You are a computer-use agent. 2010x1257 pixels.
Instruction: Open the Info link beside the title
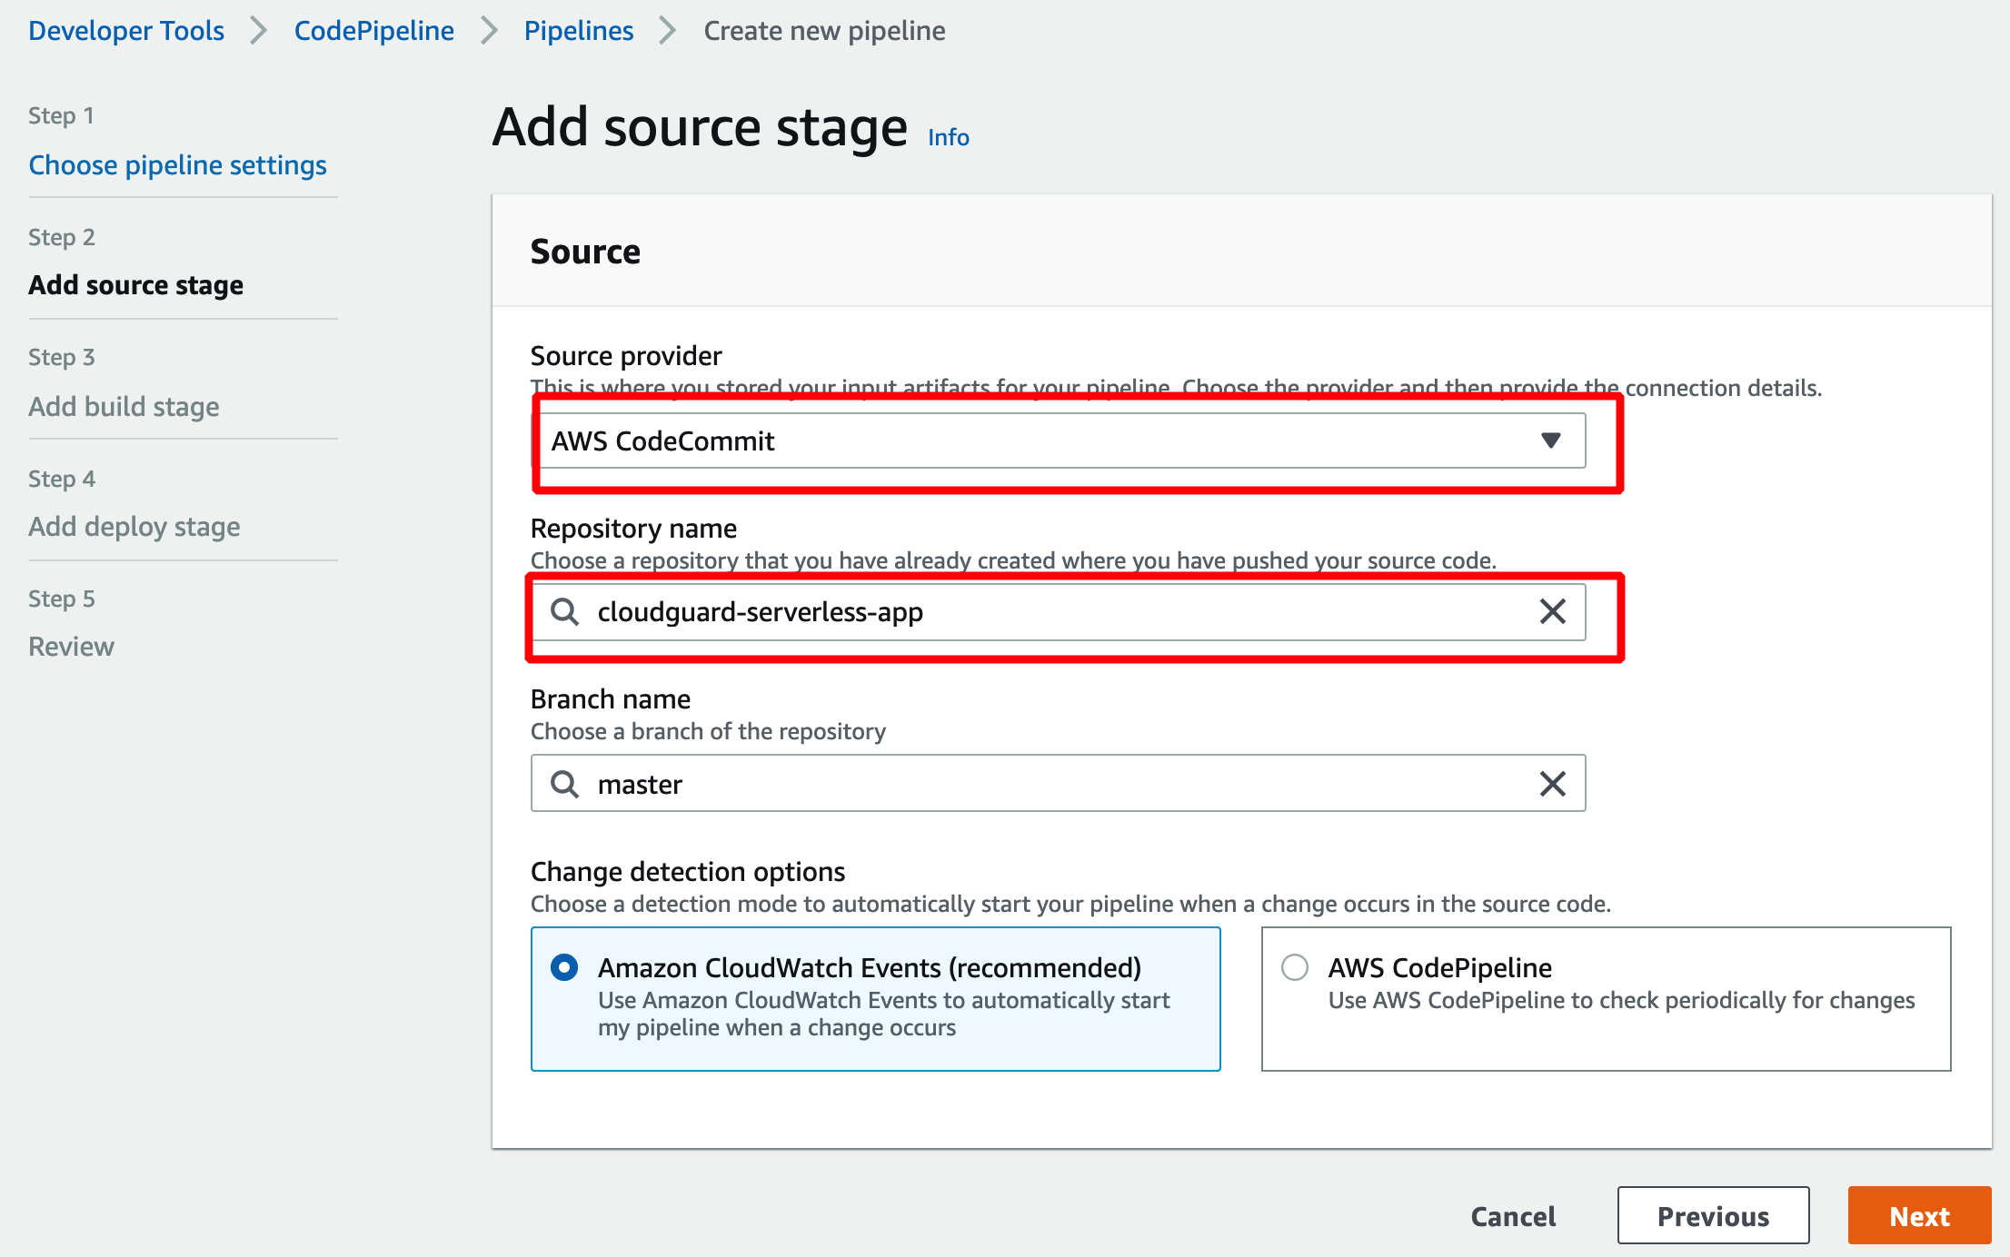(x=948, y=136)
